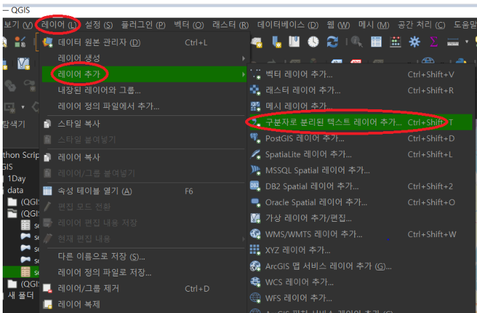The width and height of the screenshot is (477, 313).
Task: Select SpatiaLite 레이어 추가 item
Action: (x=361, y=155)
